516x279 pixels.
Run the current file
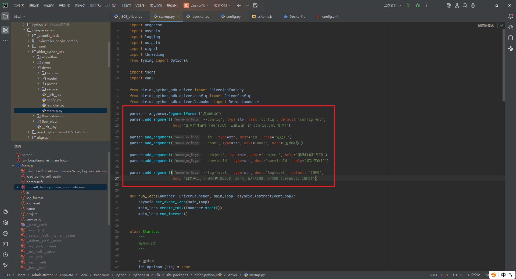(408, 5)
